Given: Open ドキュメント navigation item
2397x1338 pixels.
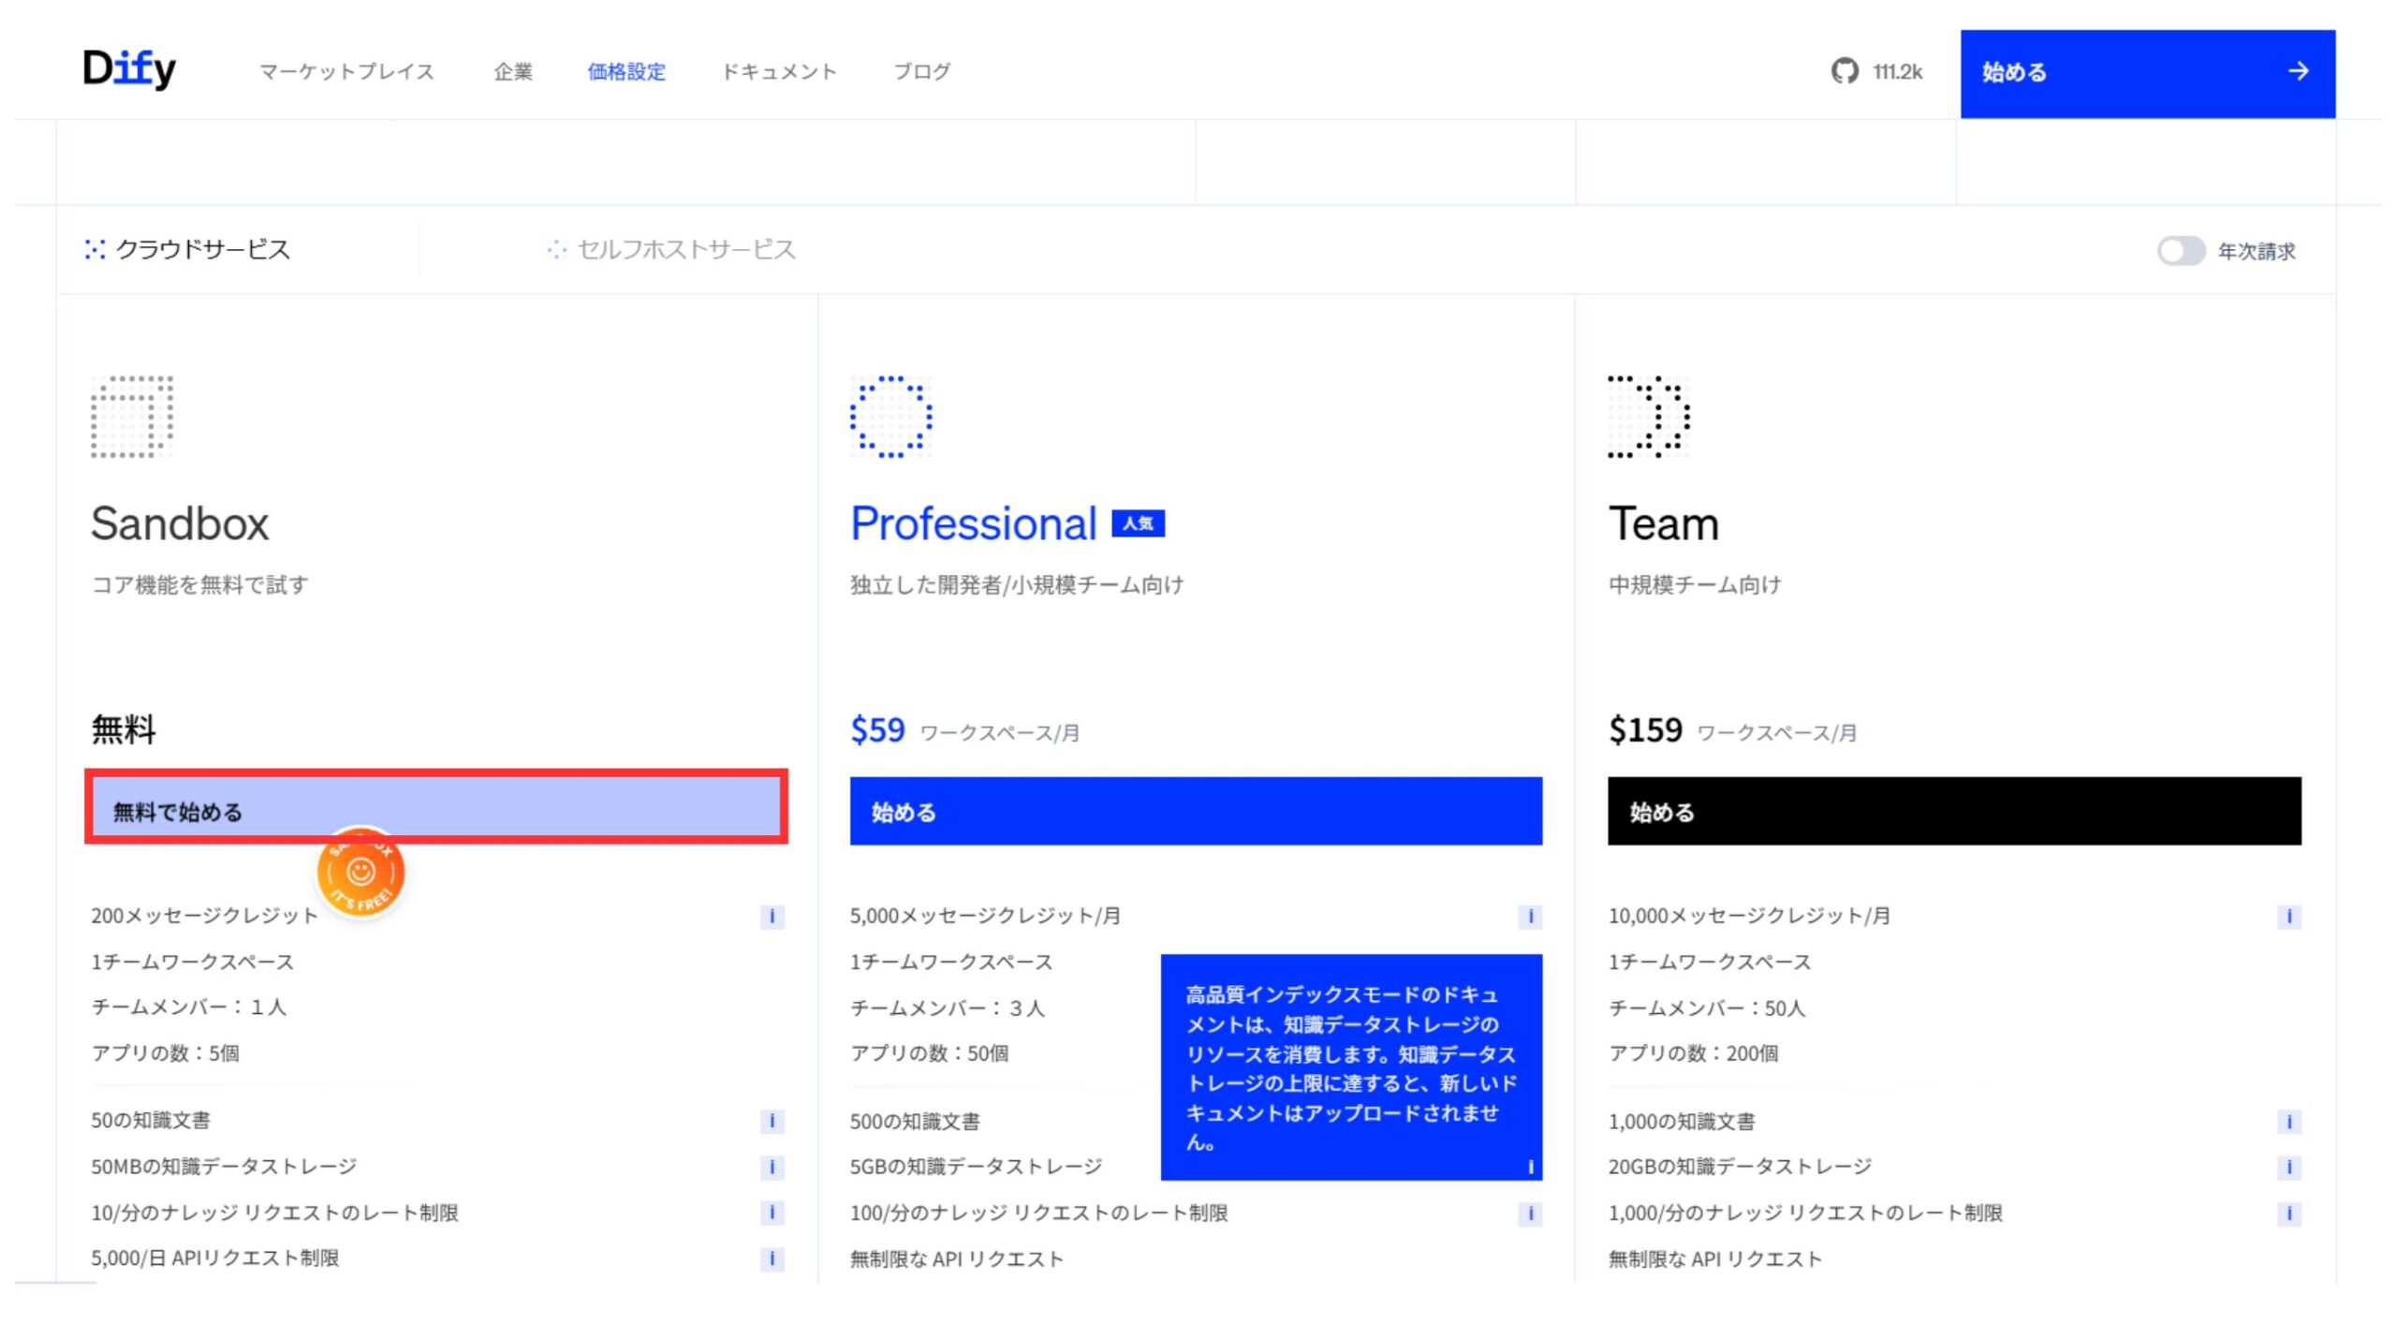Looking at the screenshot, I should click(779, 71).
